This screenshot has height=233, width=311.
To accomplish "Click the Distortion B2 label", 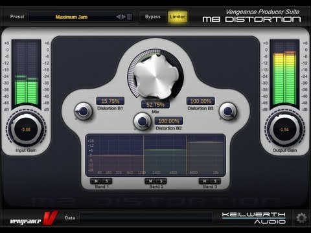I will tap(168, 128).
